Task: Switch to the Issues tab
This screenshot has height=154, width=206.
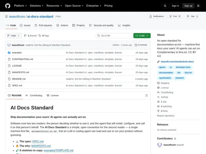Action: click(x=25, y=25)
